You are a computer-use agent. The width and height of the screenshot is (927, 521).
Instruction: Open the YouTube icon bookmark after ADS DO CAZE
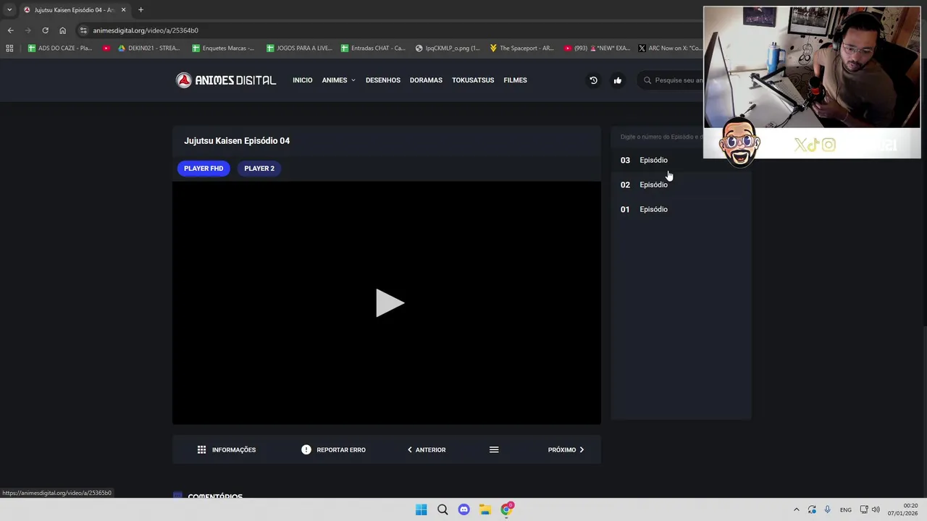(106, 48)
